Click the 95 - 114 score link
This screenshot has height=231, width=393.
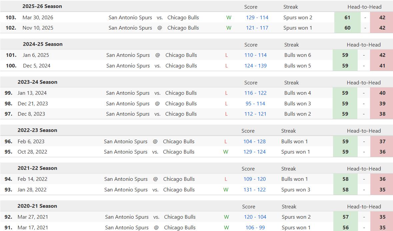(x=255, y=104)
